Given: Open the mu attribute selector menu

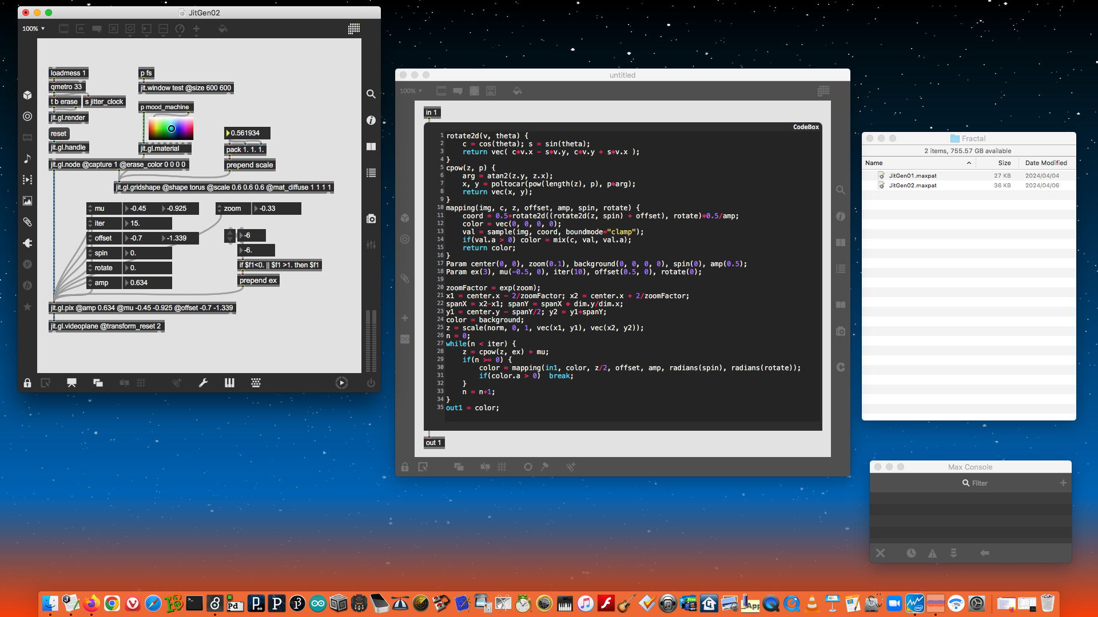Looking at the screenshot, I should 90,209.
